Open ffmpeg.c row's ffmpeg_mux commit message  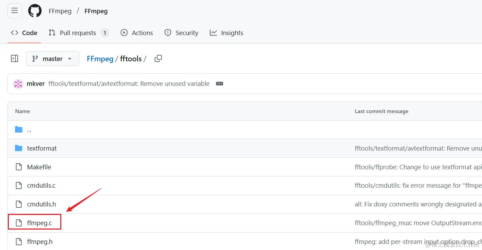click(418, 223)
